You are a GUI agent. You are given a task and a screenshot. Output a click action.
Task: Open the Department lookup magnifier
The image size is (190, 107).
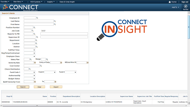(x=36, y=40)
